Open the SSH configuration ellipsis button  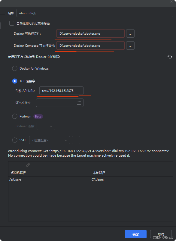click(76, 140)
